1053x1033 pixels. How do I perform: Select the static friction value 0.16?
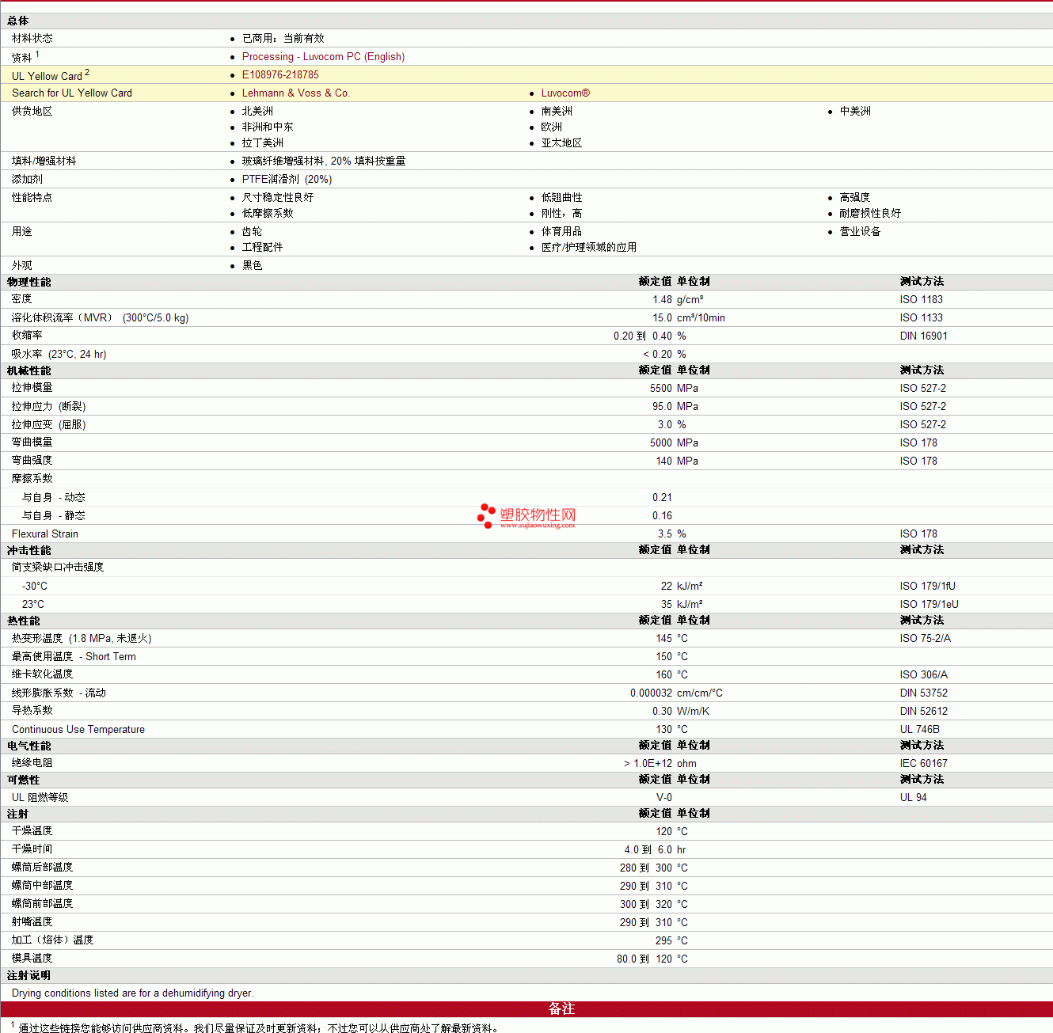[x=662, y=516]
